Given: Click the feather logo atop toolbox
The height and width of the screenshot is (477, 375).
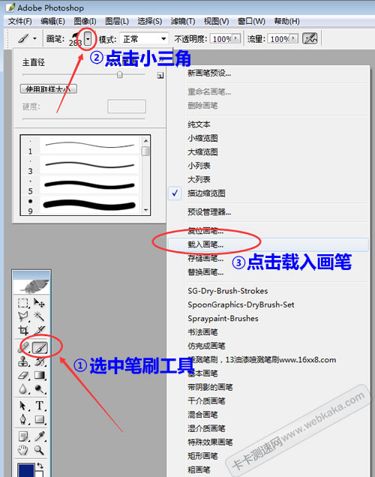Looking at the screenshot, I should pos(31,286).
